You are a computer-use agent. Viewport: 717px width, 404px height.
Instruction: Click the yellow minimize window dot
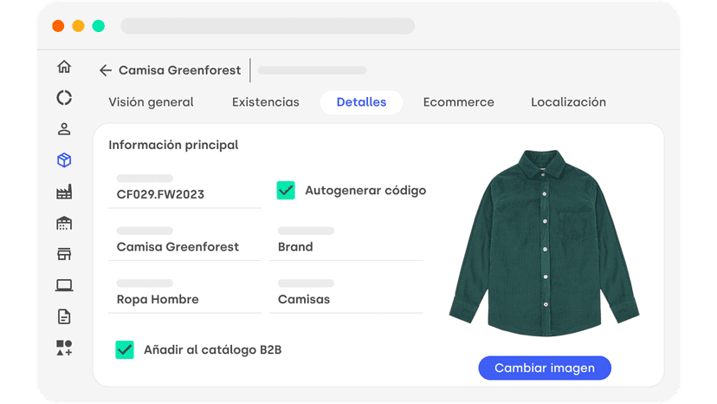click(78, 26)
